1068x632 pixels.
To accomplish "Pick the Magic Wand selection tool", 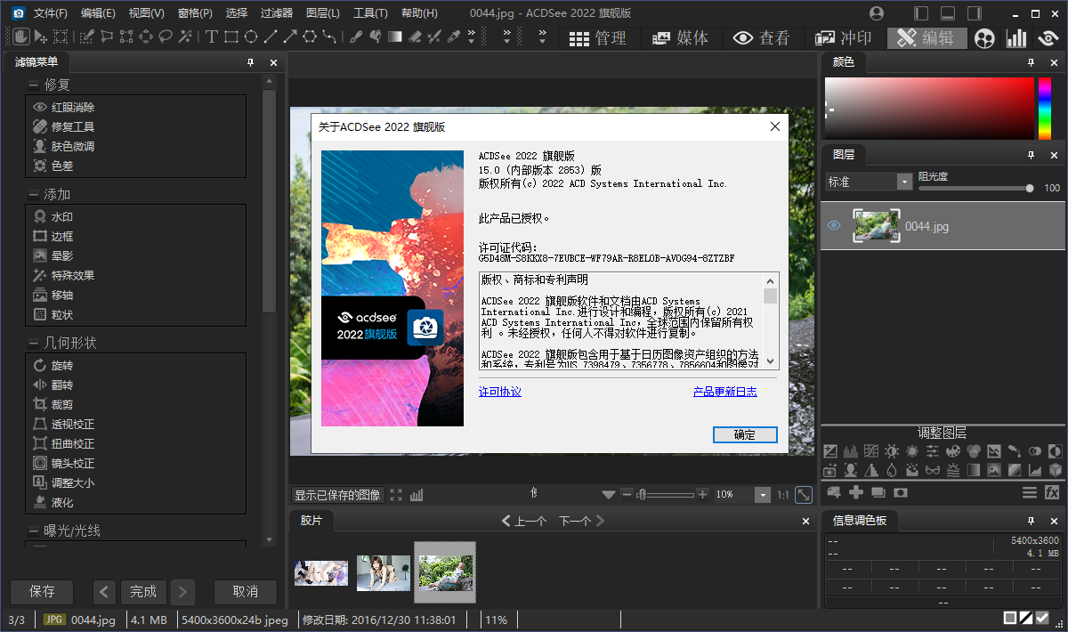I will point(185,36).
